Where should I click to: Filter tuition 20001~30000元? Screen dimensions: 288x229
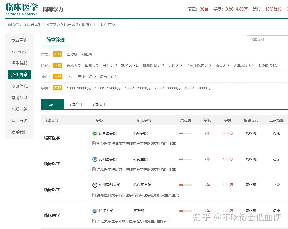coord(168,88)
